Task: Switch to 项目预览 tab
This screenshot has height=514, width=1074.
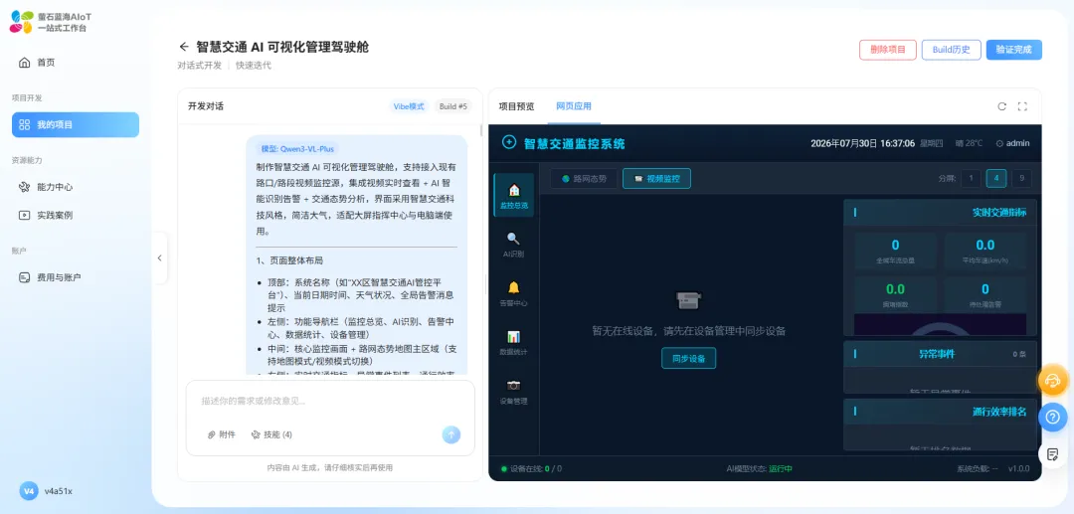Action: 516,106
